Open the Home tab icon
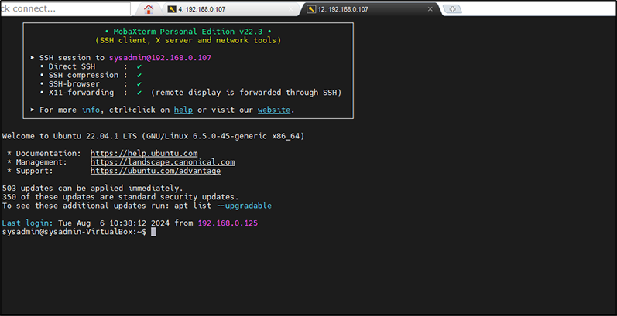Viewport: 617px width, 316px height. (149, 9)
